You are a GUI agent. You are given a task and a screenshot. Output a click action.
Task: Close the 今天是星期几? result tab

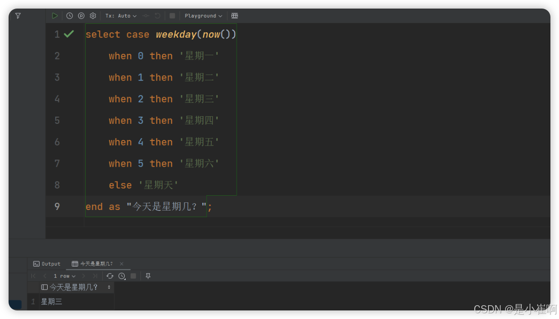point(121,264)
